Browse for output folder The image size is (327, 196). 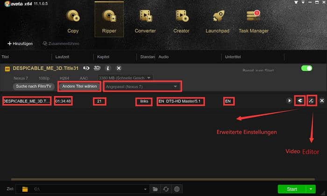(x=155, y=189)
